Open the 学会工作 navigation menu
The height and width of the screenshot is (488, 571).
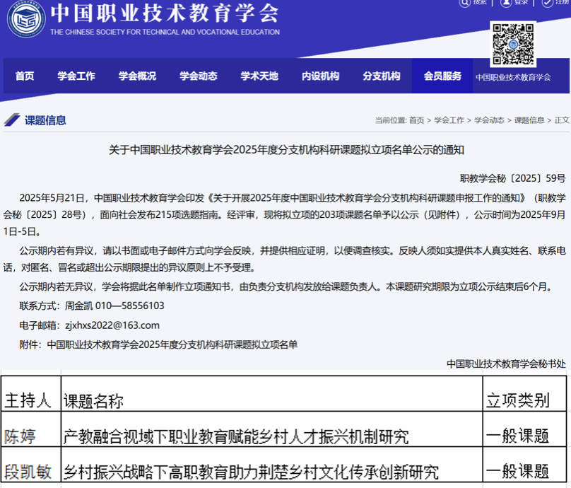76,76
